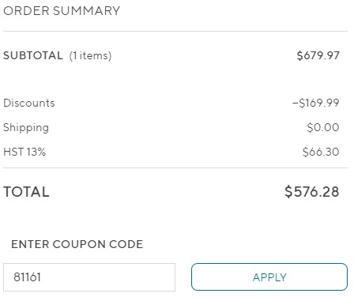Image resolution: width=354 pixels, height=301 pixels.
Task: Click the subtotal amount $679.97
Action: [x=318, y=55]
